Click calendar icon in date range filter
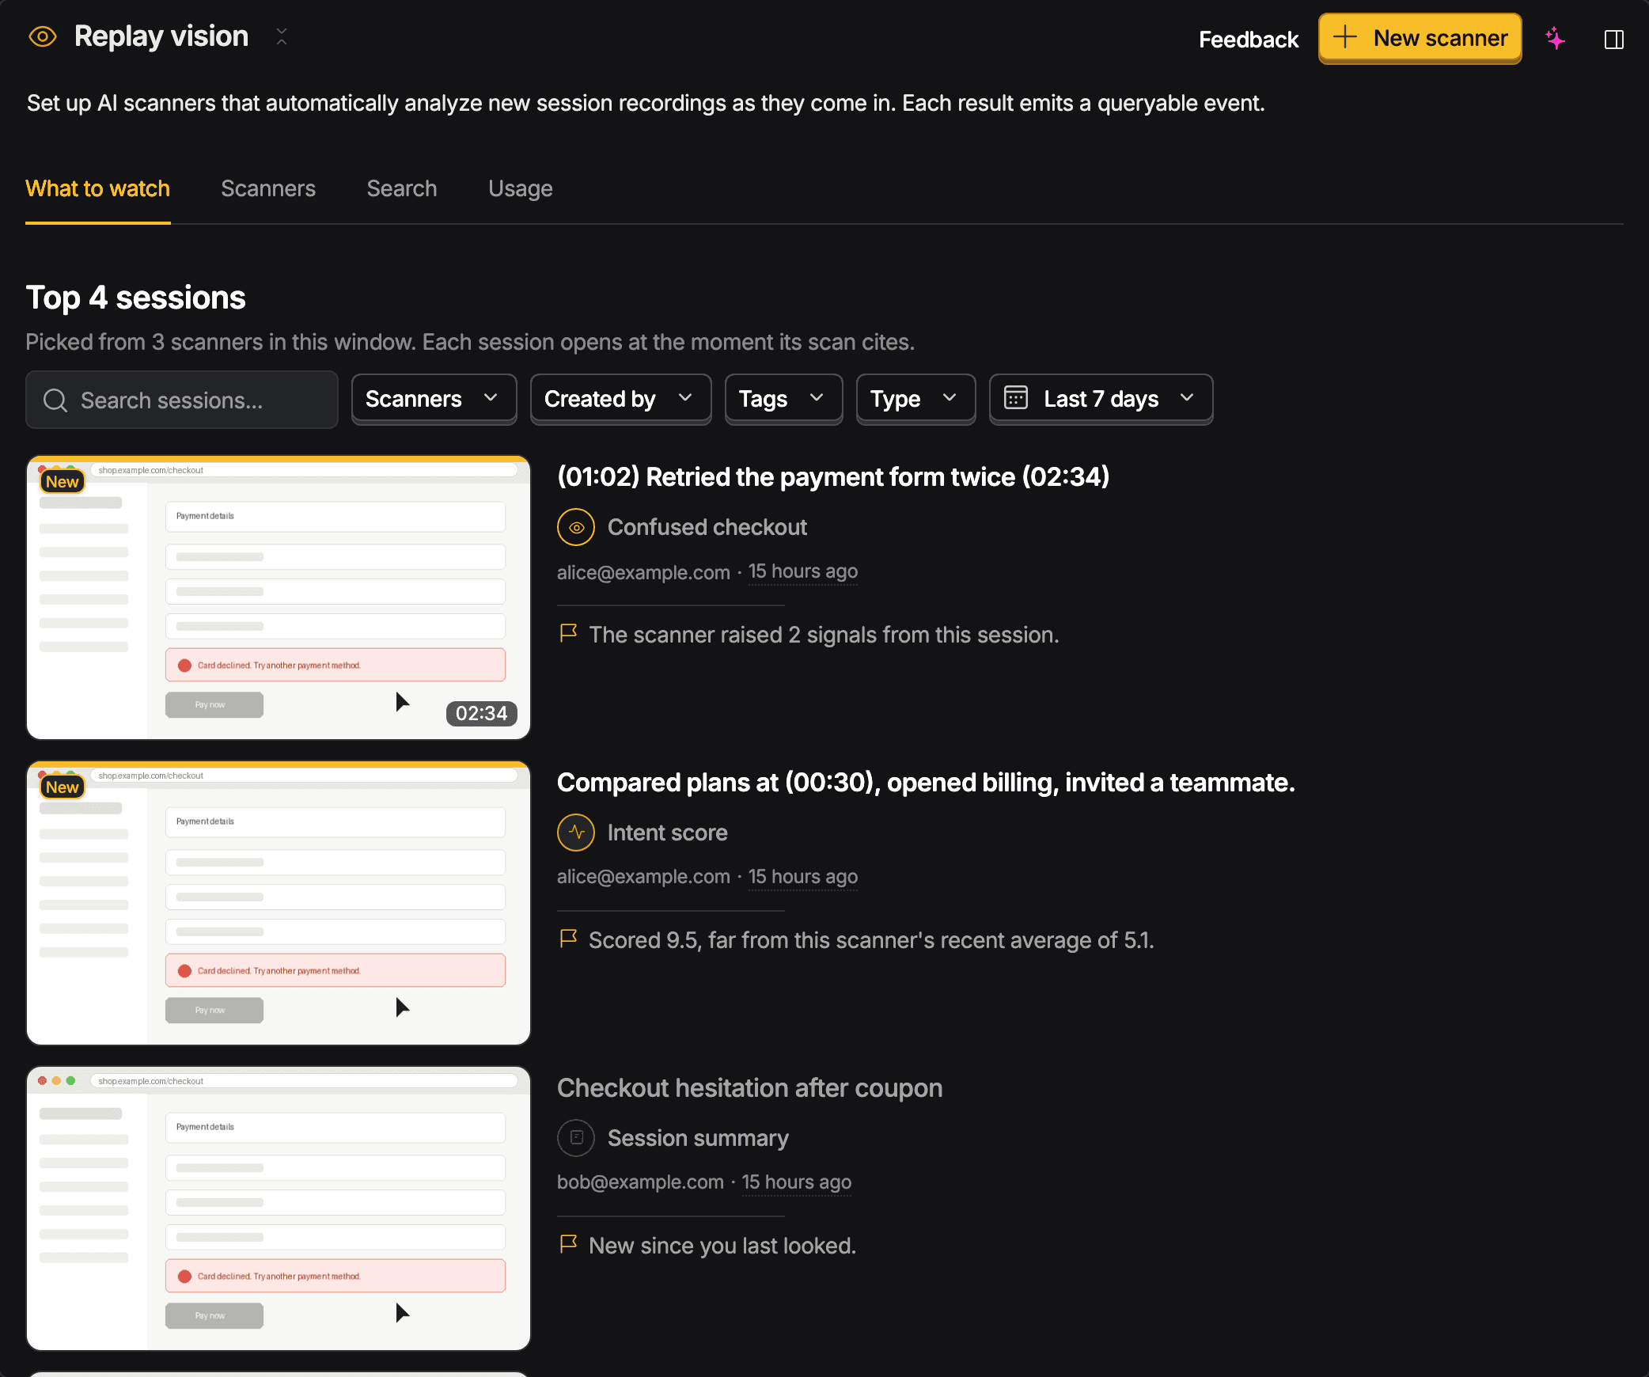 1016,397
